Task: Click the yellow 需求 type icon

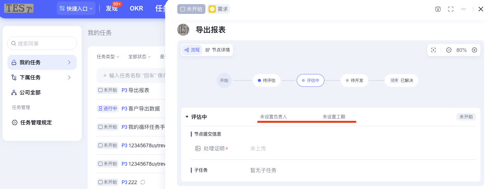Action: pos(212,9)
